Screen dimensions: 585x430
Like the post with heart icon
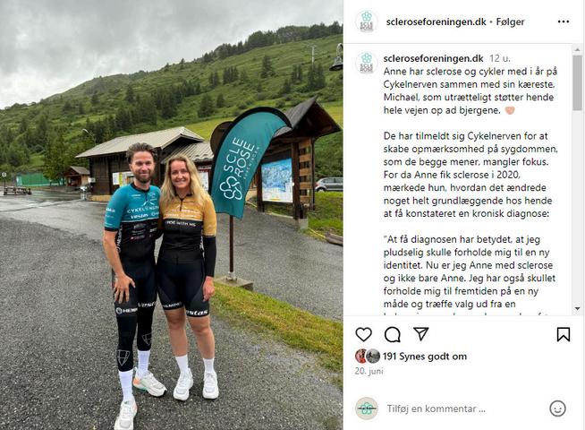(x=363, y=334)
